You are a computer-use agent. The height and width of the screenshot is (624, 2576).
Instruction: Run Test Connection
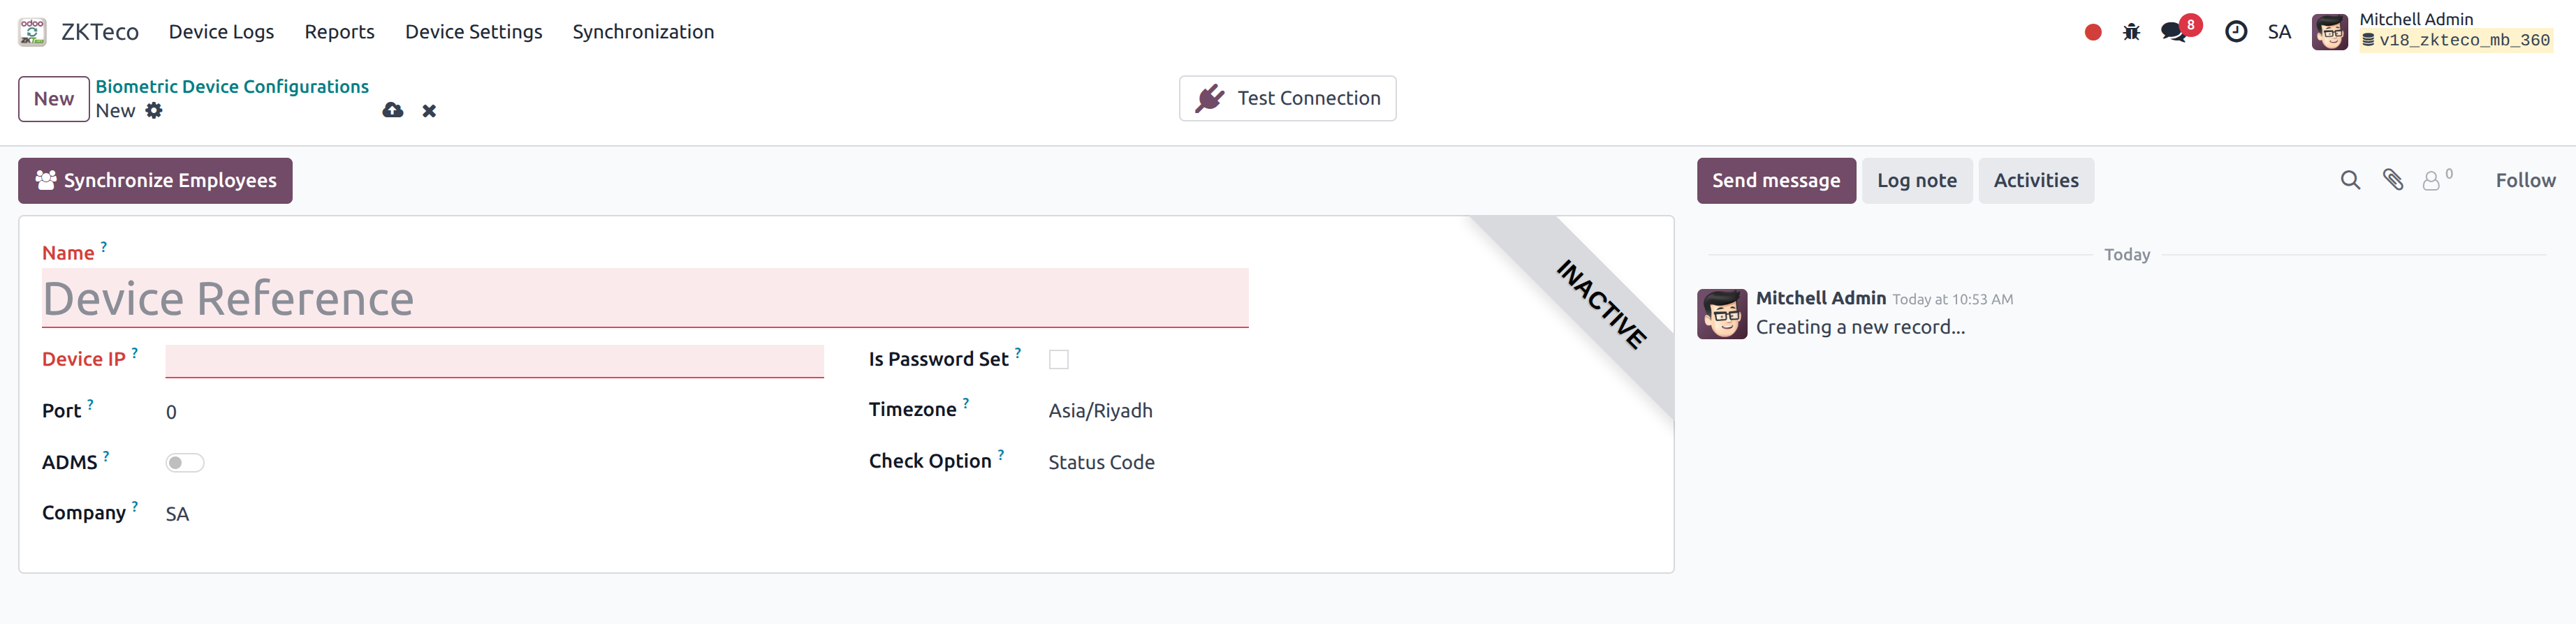pos(1288,98)
